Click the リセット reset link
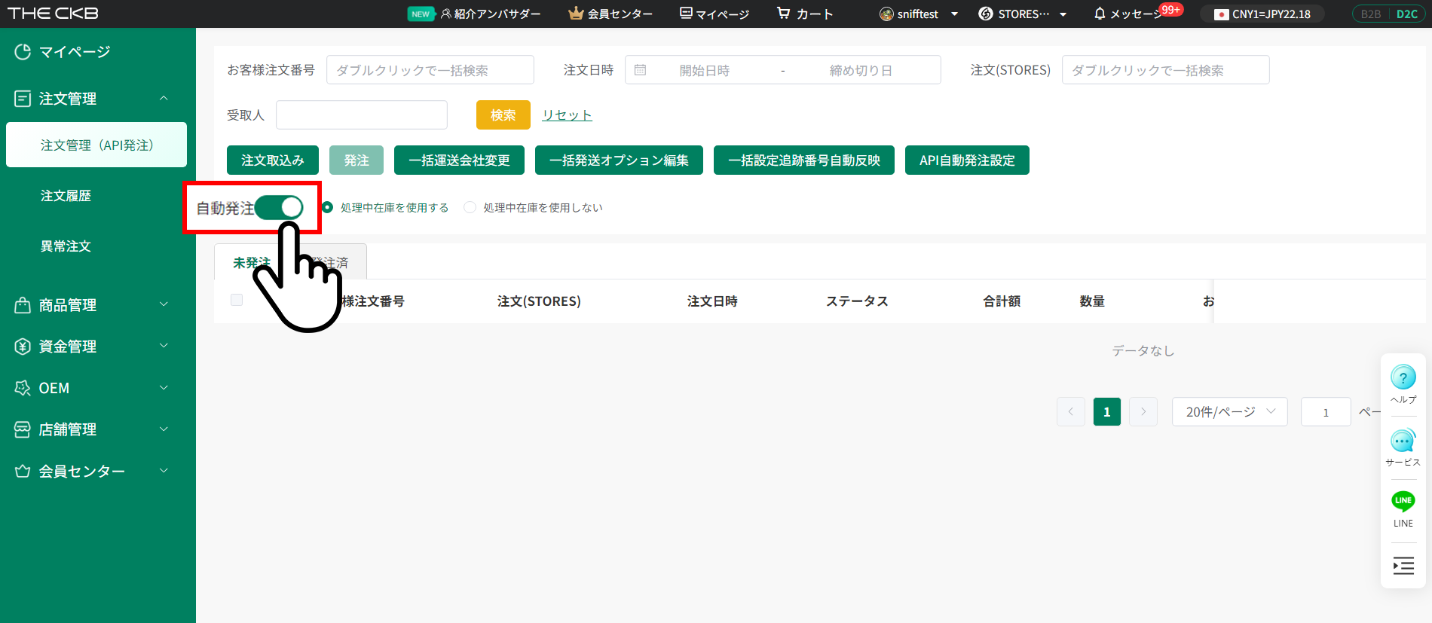Image resolution: width=1432 pixels, height=623 pixels. 567,115
